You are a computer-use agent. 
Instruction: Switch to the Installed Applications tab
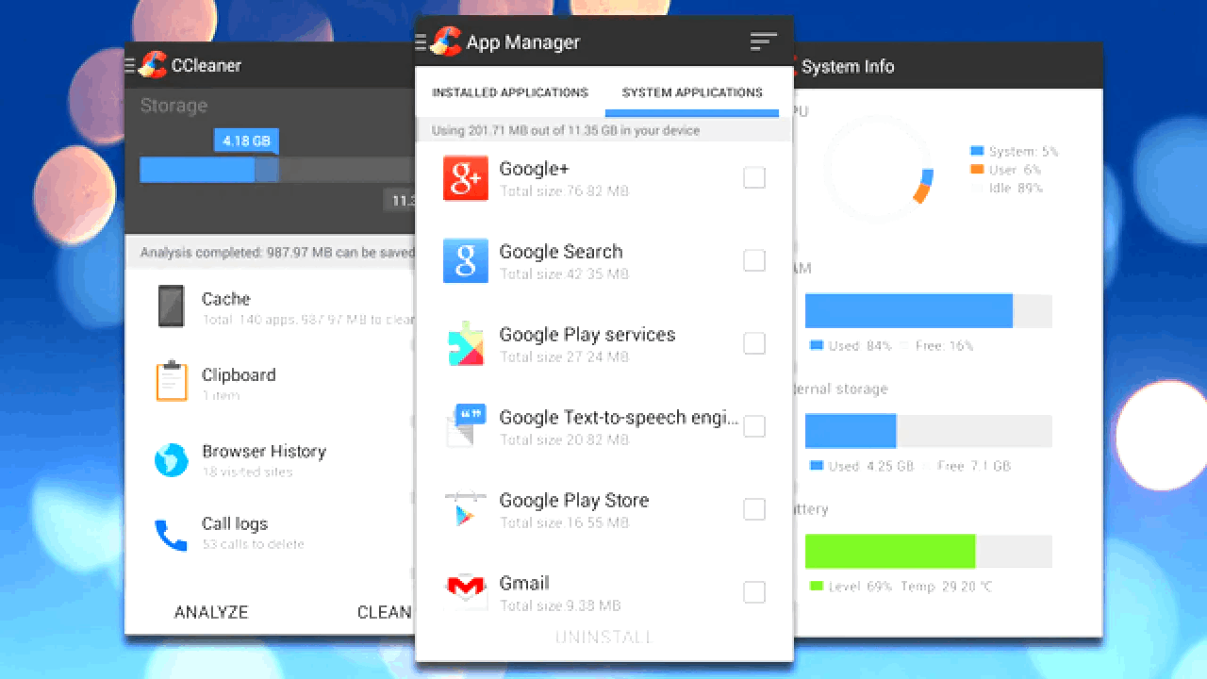point(510,92)
